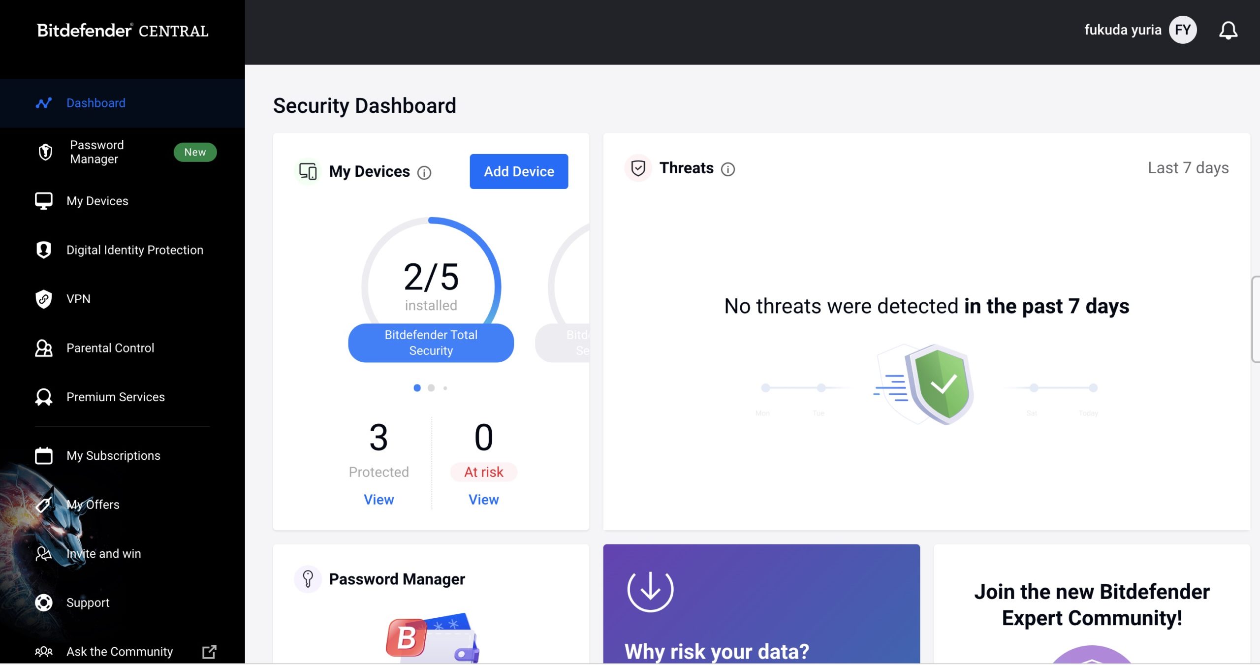Click the devices icon in My Devices card
1260x665 pixels.
point(308,171)
